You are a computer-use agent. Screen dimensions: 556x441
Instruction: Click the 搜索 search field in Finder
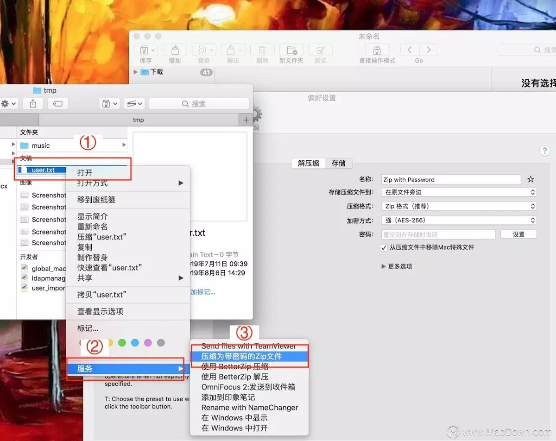199,103
